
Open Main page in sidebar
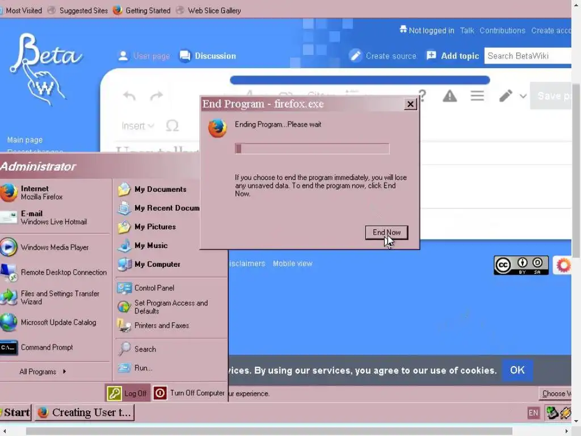click(x=25, y=140)
